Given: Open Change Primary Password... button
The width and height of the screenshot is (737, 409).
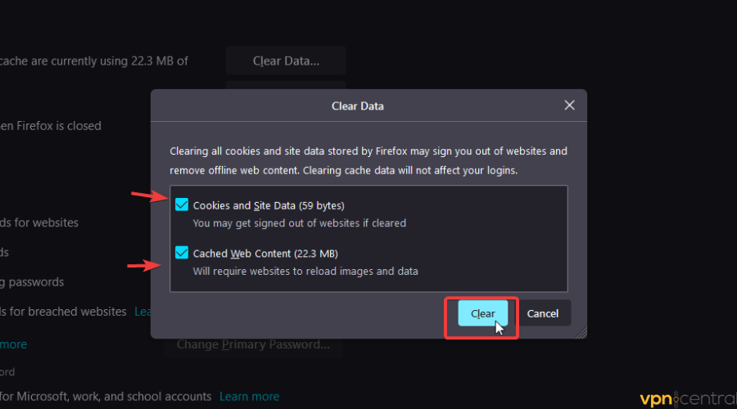Looking at the screenshot, I should (x=252, y=344).
